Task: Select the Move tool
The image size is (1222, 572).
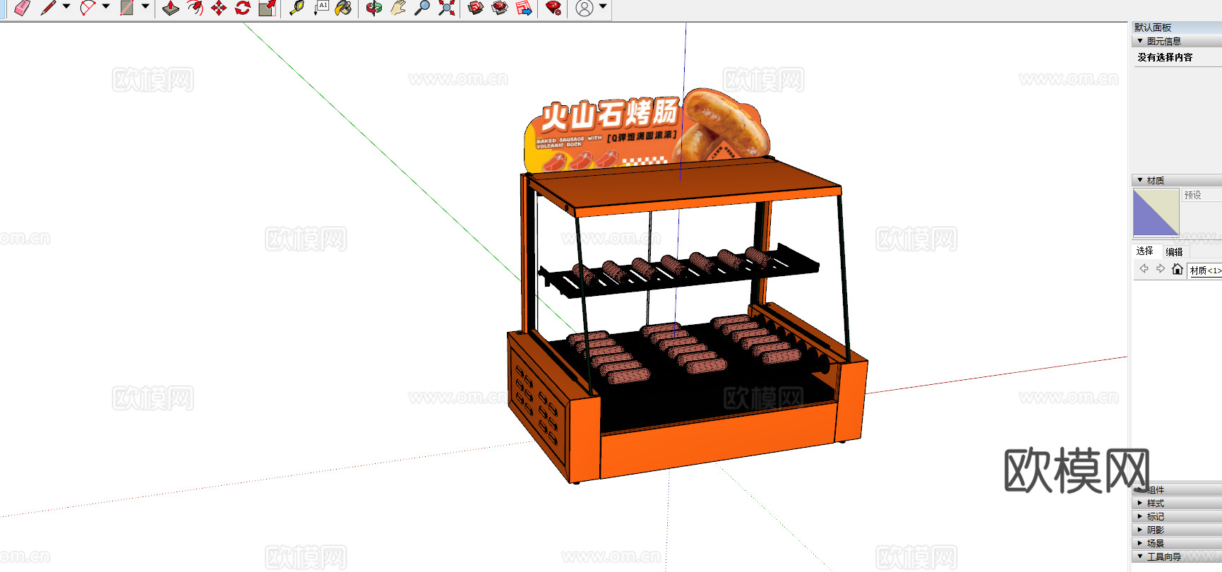Action: pyautogui.click(x=219, y=8)
